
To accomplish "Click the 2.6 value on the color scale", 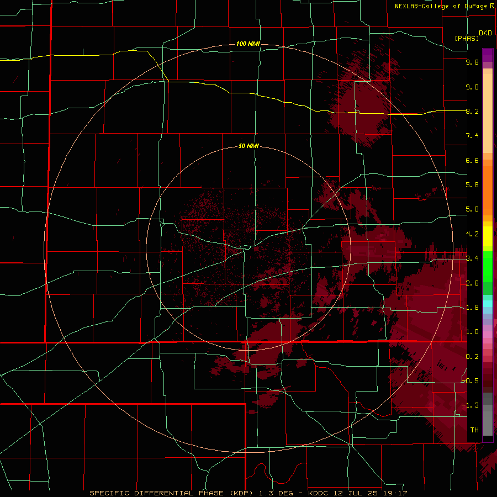I will 472,283.
